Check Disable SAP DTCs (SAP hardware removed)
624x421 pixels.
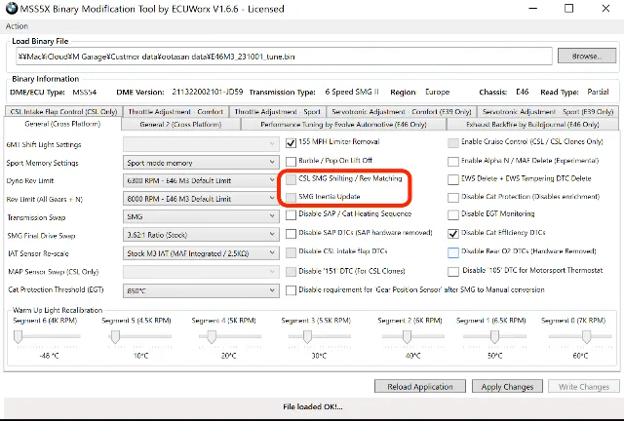(x=291, y=233)
